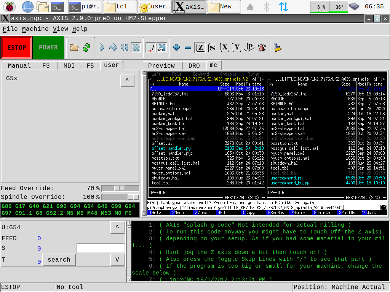Image resolution: width=390 pixels, height=292 pixels.
Task: Select the mc tab
Action: [213, 65]
